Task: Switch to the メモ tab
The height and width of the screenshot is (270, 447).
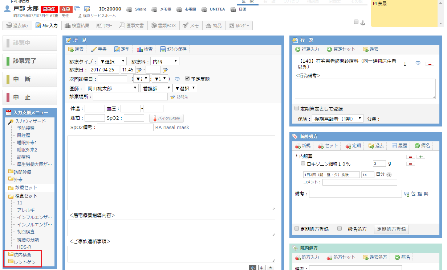Action: [x=191, y=25]
